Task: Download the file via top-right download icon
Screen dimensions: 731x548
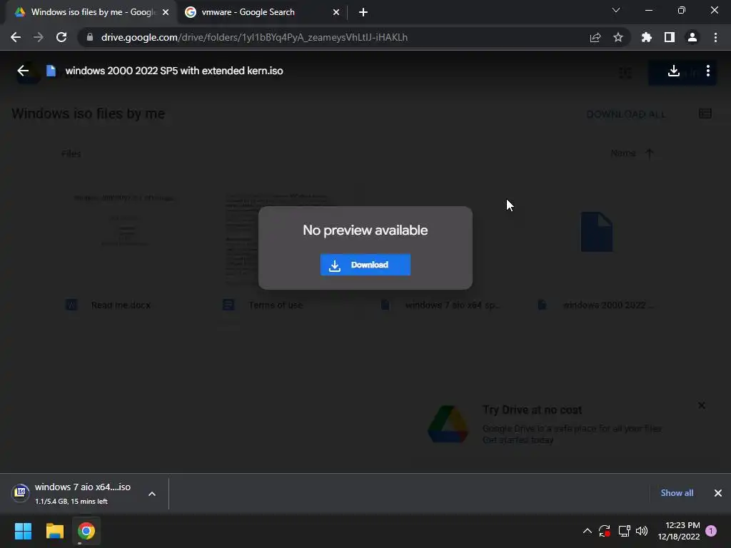Action: coord(674,71)
